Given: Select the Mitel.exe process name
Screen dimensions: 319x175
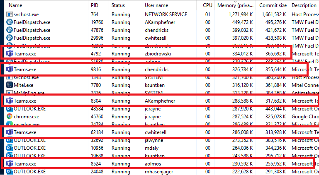Looking at the screenshot, I should pos(23,85).
